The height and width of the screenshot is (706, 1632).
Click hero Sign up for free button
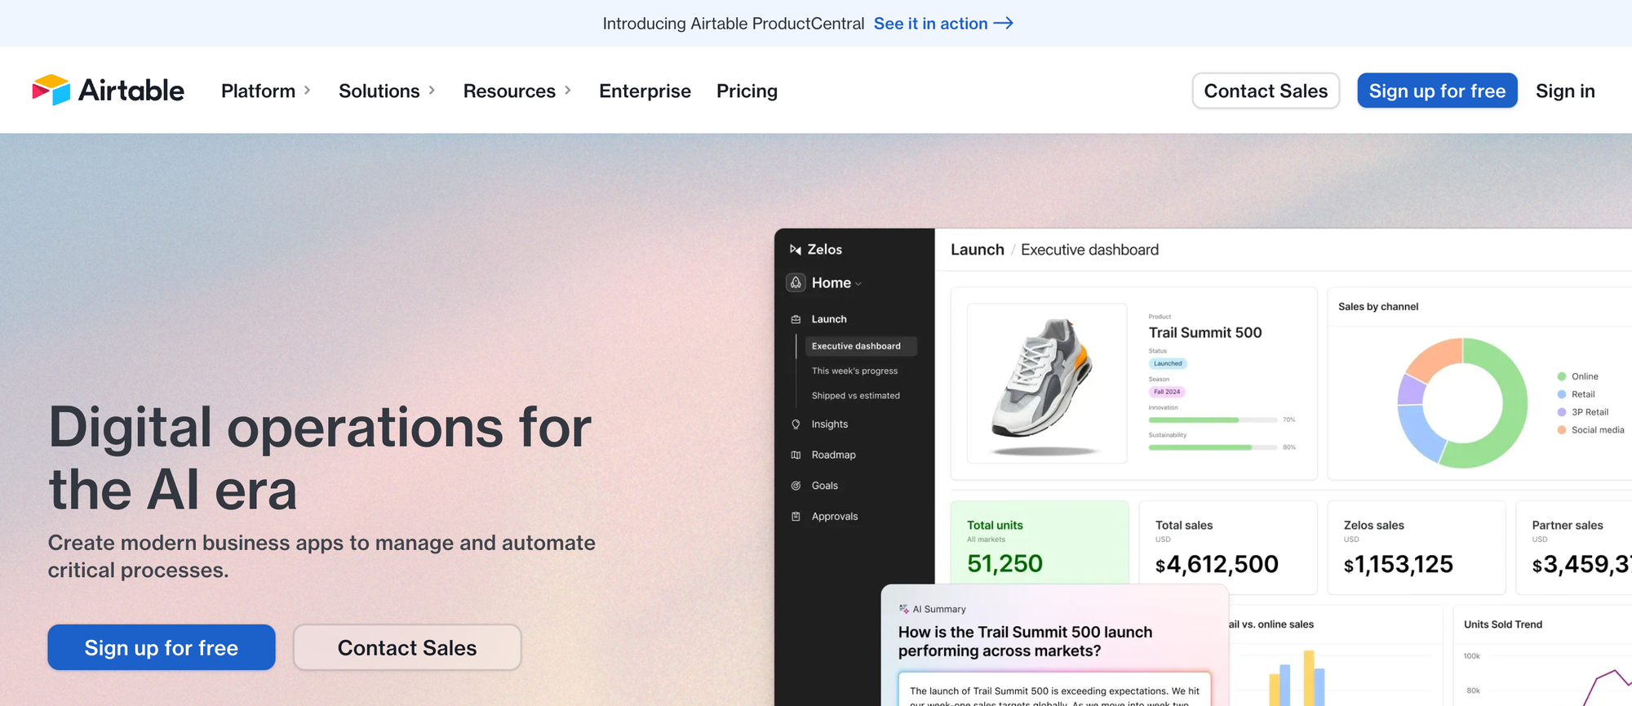coord(162,647)
